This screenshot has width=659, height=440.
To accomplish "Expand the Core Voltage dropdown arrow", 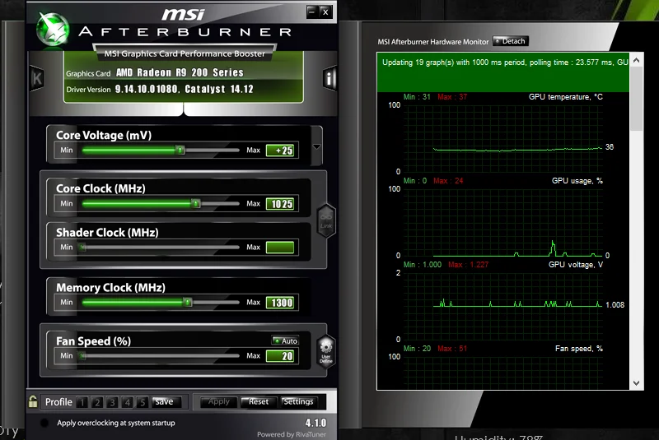I will point(317,147).
